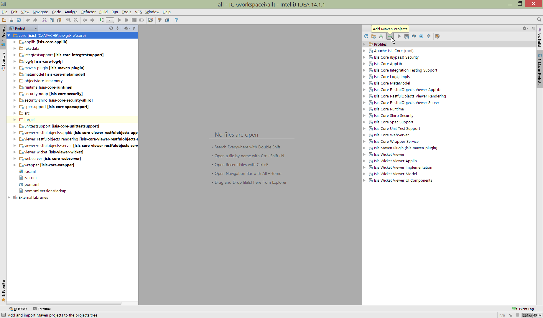Viewport: 543px width, 318px height.
Task: Click the Save All floppy disk icon
Action: 11,20
